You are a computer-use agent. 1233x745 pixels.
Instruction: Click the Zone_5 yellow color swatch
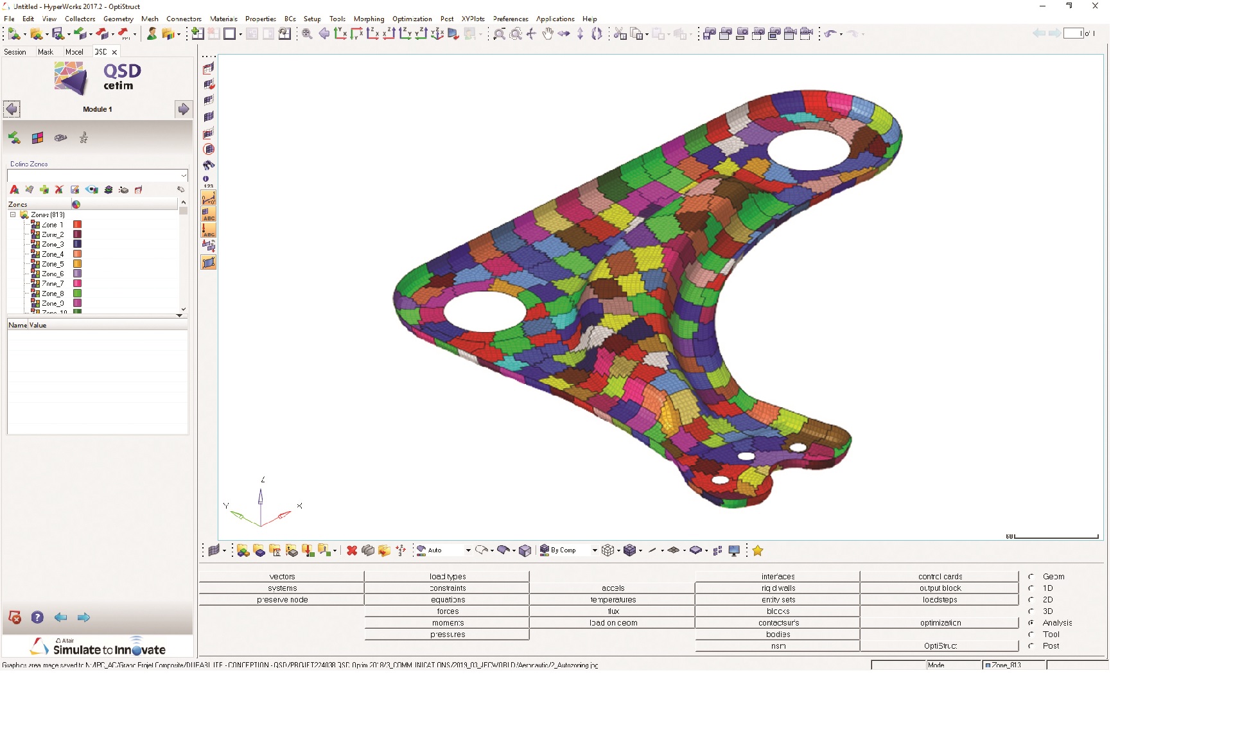[x=77, y=264]
